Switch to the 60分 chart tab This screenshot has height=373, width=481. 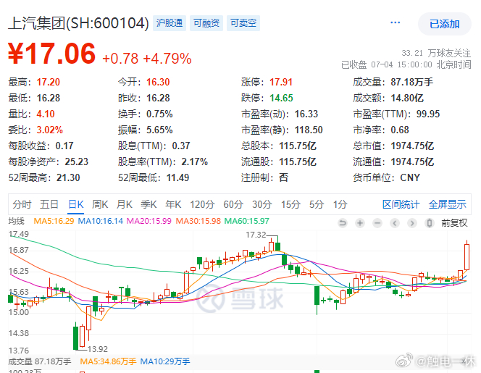click(233, 204)
